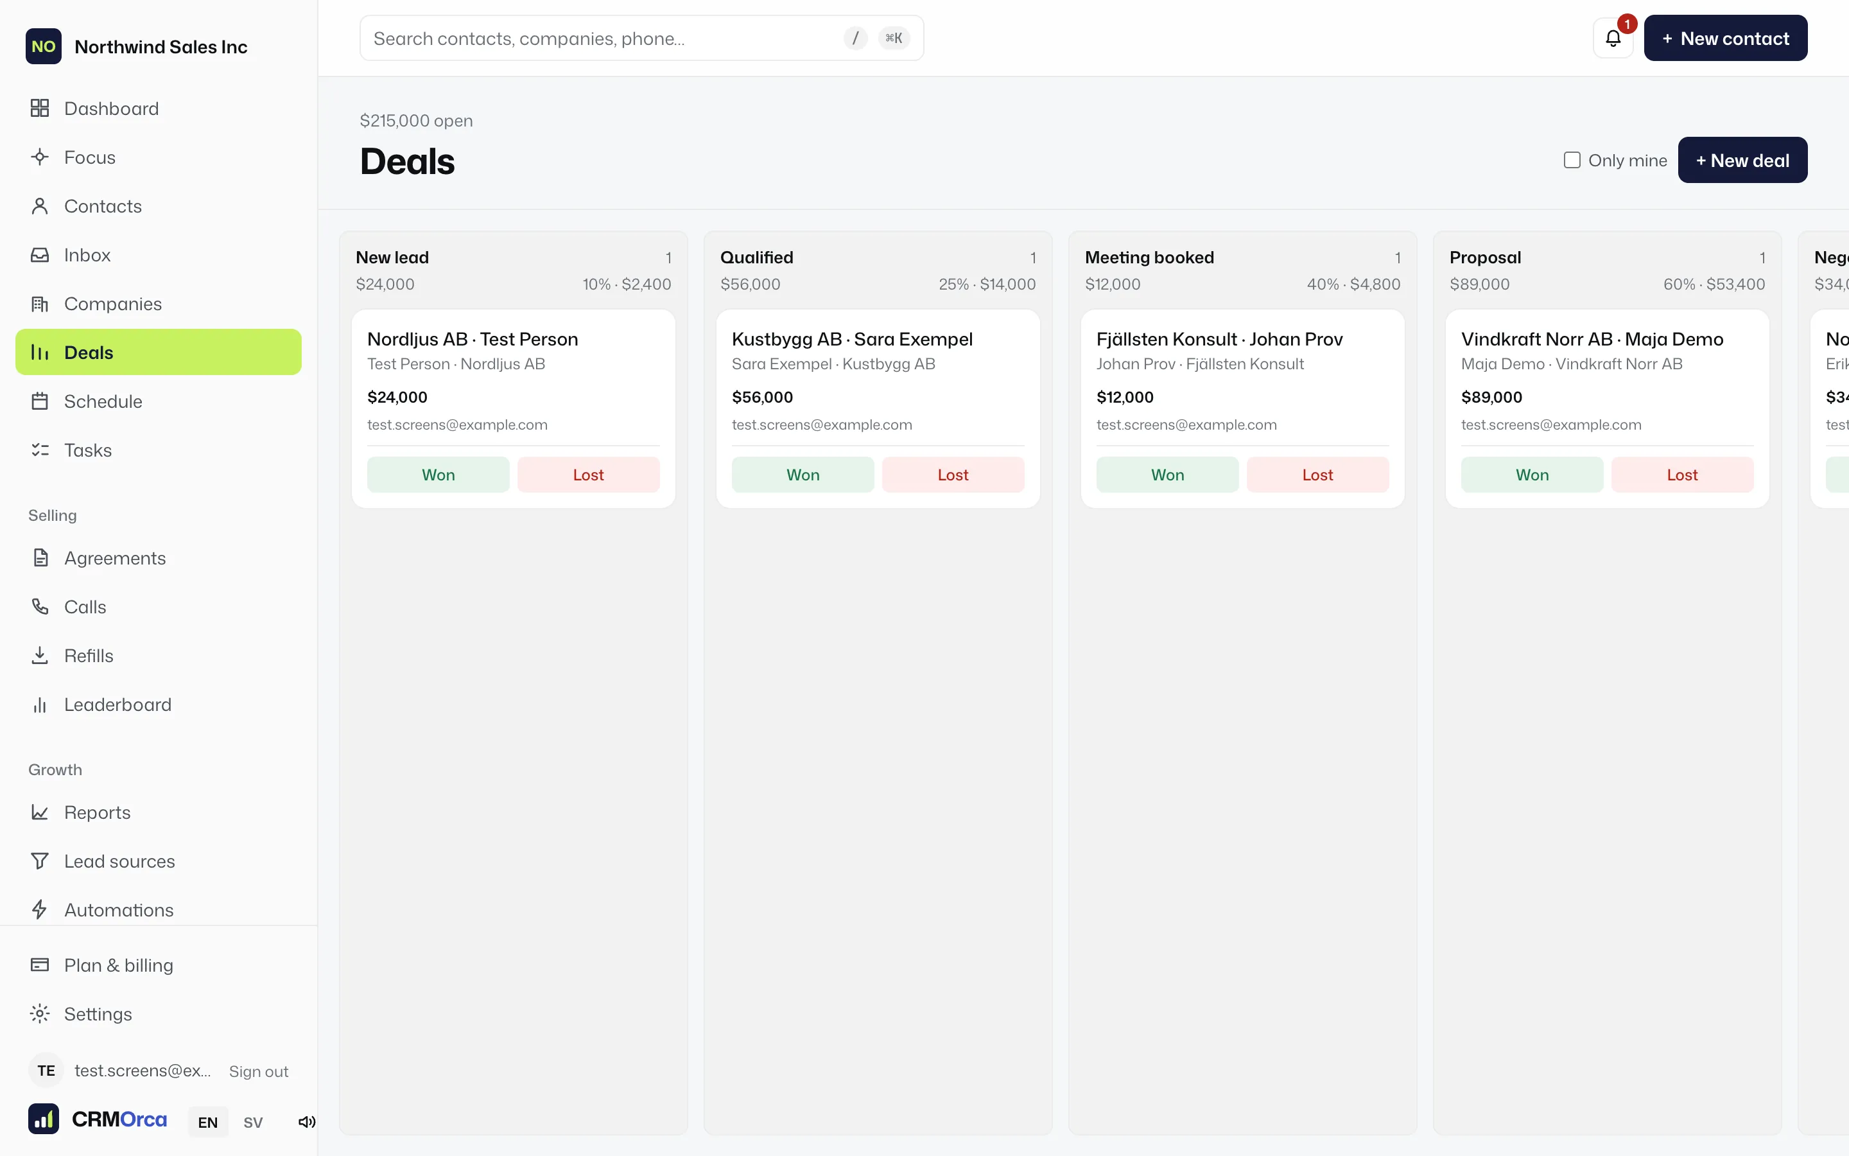Viewport: 1849px width, 1156px height.
Task: Click the Plan & billing card icon
Action: (40, 965)
